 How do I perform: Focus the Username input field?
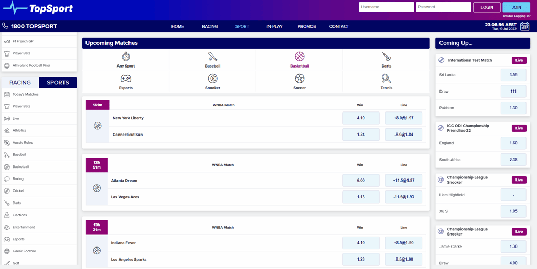386,7
